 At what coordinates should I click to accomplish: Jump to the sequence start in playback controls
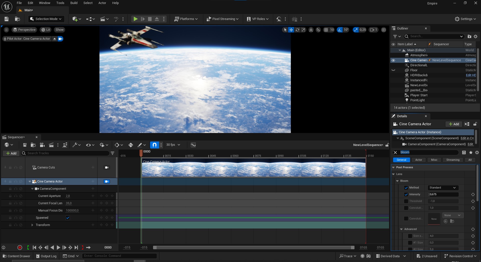pyautogui.click(x=34, y=248)
